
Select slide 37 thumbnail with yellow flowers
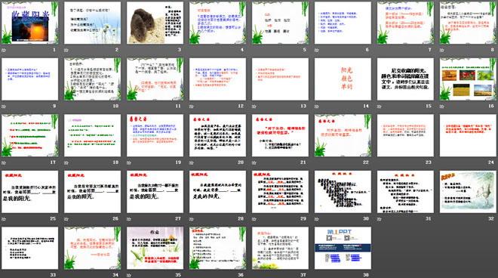(x=280, y=248)
